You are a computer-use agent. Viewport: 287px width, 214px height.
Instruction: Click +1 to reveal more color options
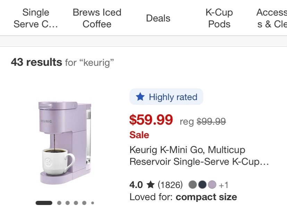(x=225, y=185)
